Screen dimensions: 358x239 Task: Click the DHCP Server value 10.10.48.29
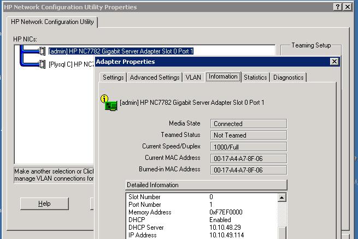pyautogui.click(x=225, y=228)
